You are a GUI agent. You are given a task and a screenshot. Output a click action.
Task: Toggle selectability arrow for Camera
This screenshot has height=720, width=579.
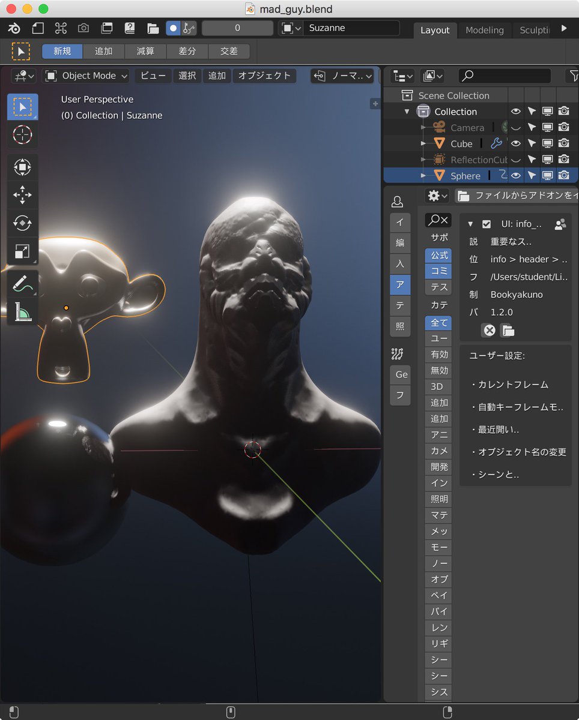[532, 127]
